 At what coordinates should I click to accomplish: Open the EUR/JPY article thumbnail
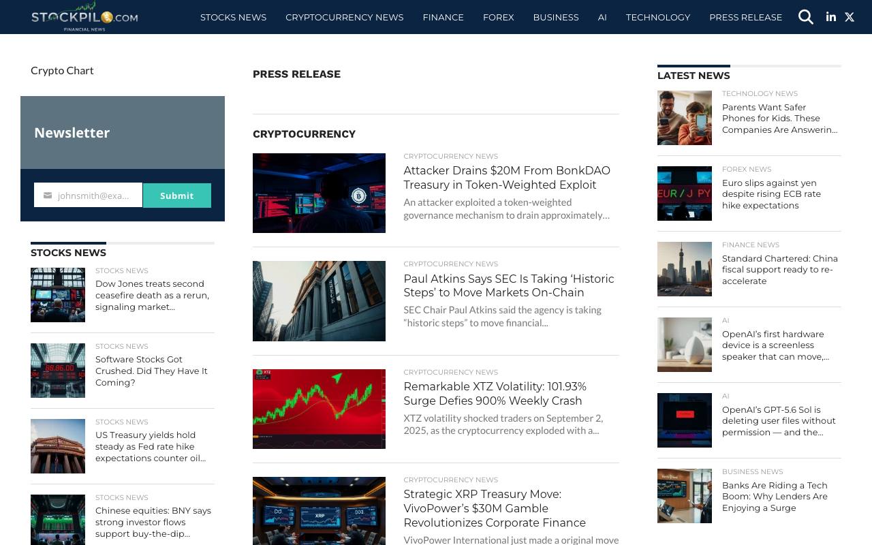pos(685,193)
